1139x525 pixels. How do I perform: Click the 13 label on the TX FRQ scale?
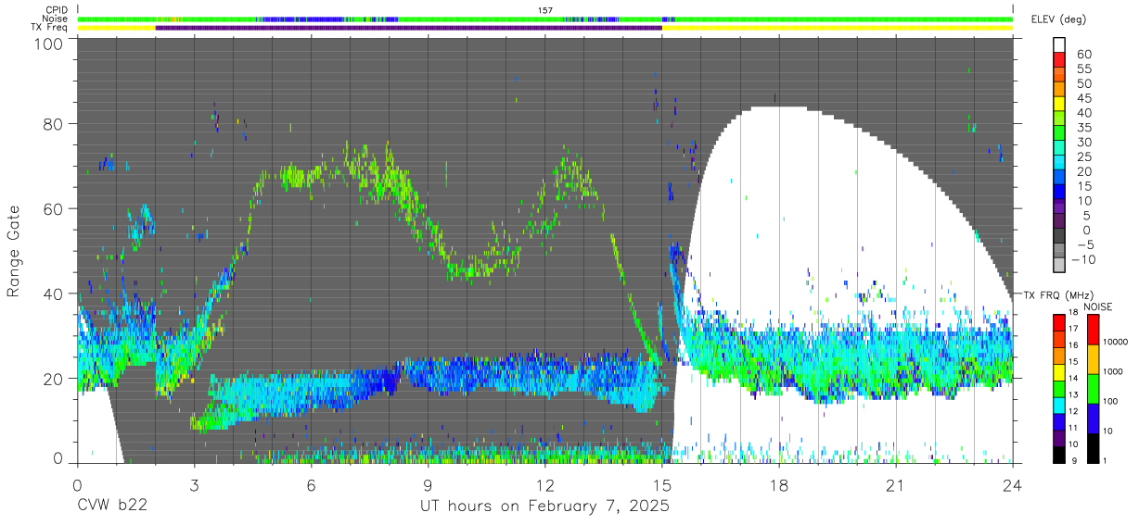click(x=1074, y=394)
